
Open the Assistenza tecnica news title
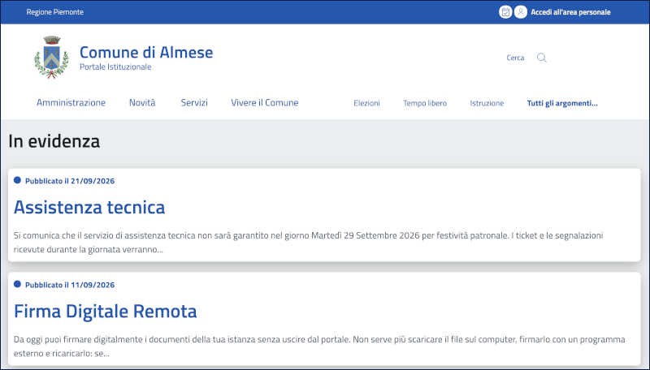point(89,207)
